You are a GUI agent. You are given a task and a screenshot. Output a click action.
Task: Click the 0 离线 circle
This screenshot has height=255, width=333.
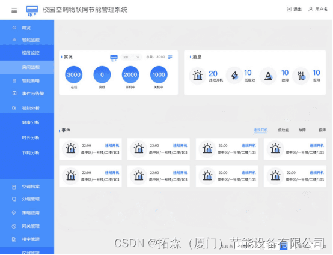102,74
